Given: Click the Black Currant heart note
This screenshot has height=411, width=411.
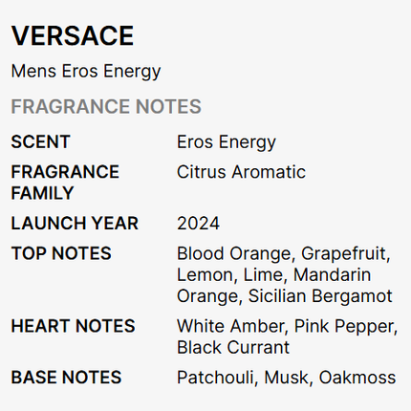Looking at the screenshot, I should click(x=233, y=347).
